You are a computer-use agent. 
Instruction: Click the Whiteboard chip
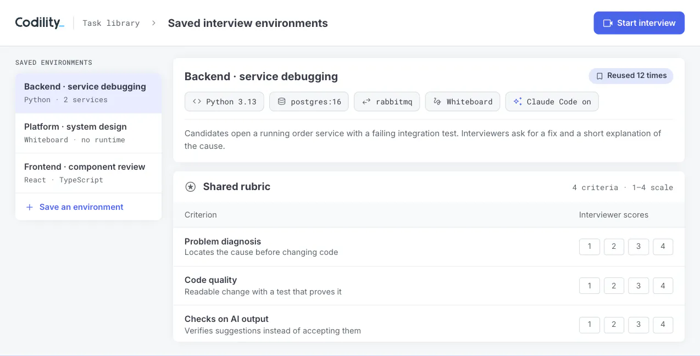point(463,102)
